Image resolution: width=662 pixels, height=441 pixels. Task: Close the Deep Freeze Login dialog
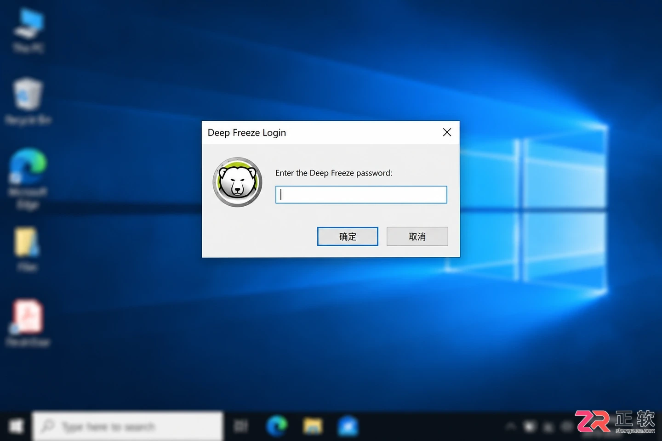[x=447, y=132]
